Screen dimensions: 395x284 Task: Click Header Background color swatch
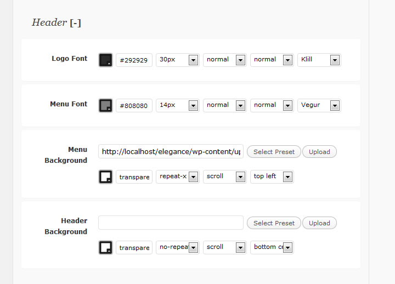tap(105, 247)
